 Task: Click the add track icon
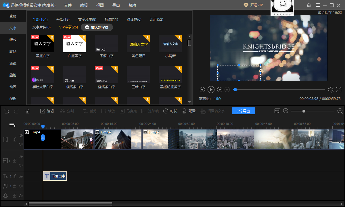(12, 125)
